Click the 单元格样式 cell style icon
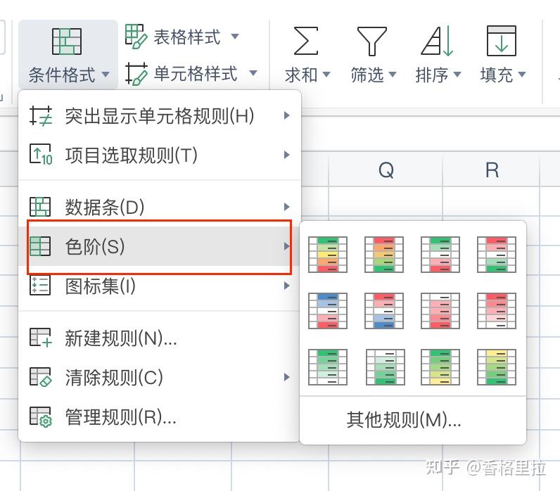This screenshot has height=491, width=560. click(136, 74)
